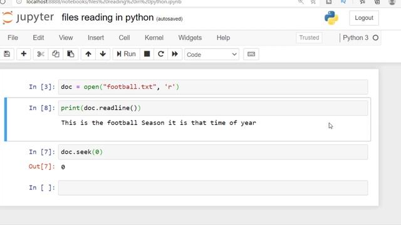
Task: Run the selected cell
Action: (127, 54)
